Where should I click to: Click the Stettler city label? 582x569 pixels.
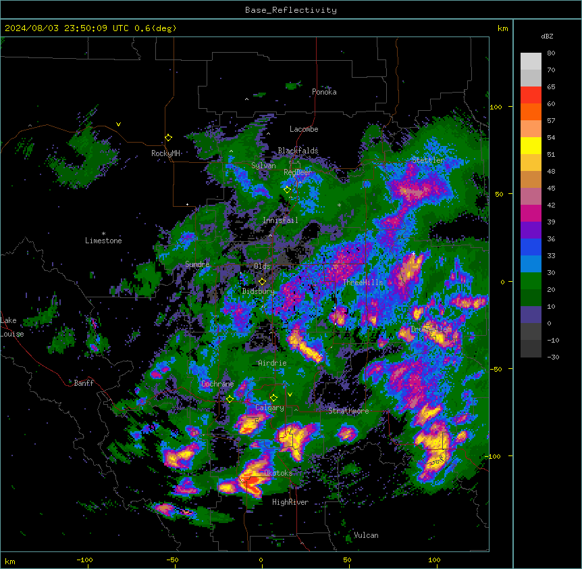tap(428, 160)
